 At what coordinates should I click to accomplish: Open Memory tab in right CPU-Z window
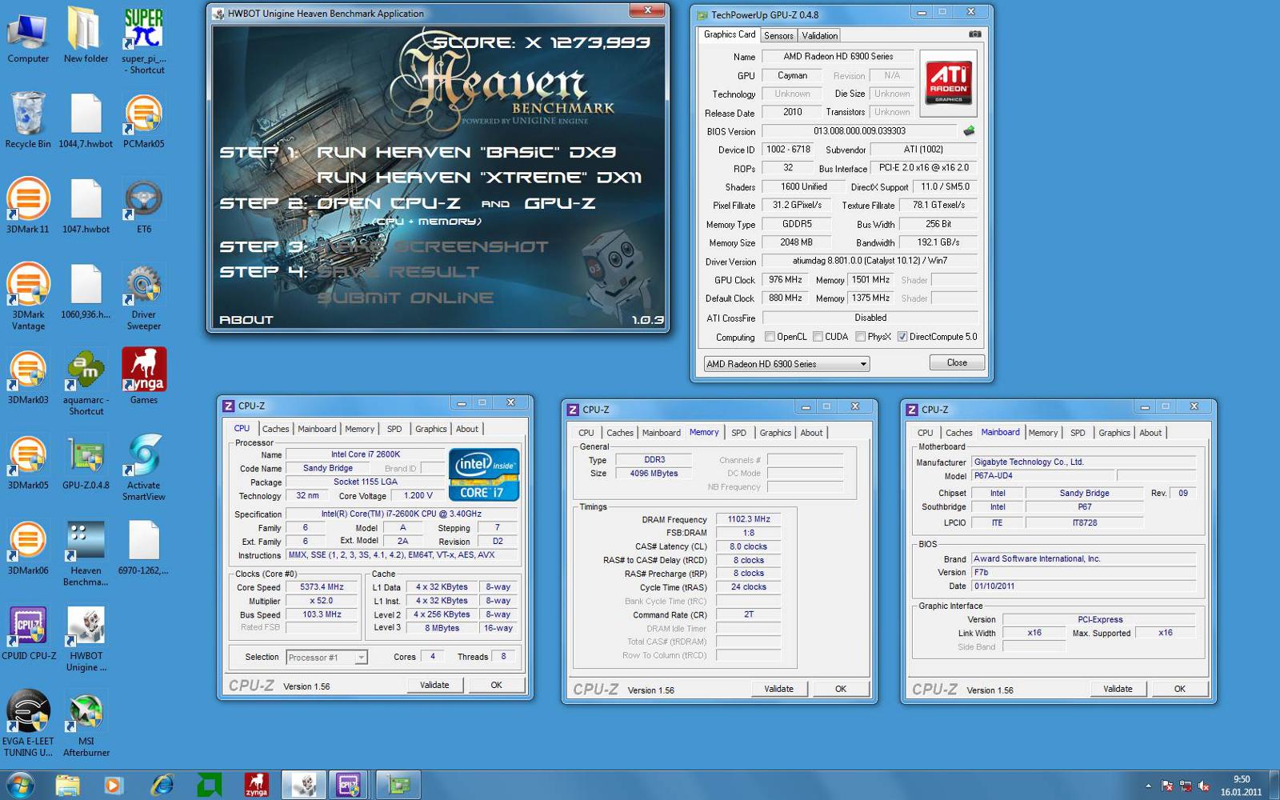tap(1043, 433)
